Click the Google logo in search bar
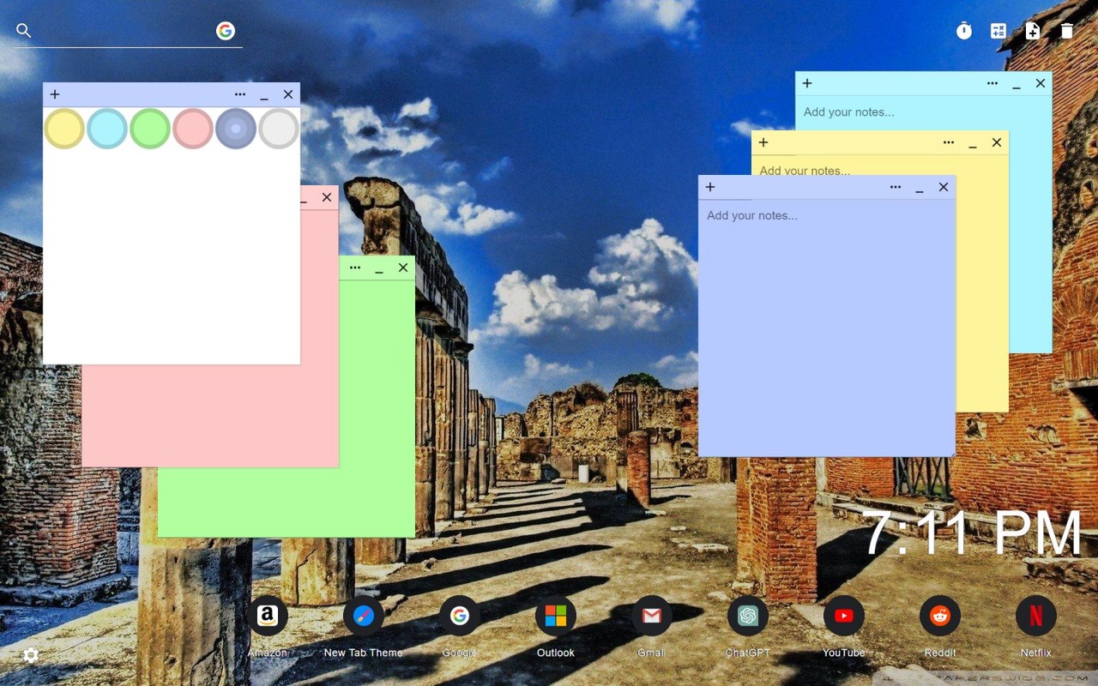Viewport: 1098px width, 686px height. click(x=226, y=31)
